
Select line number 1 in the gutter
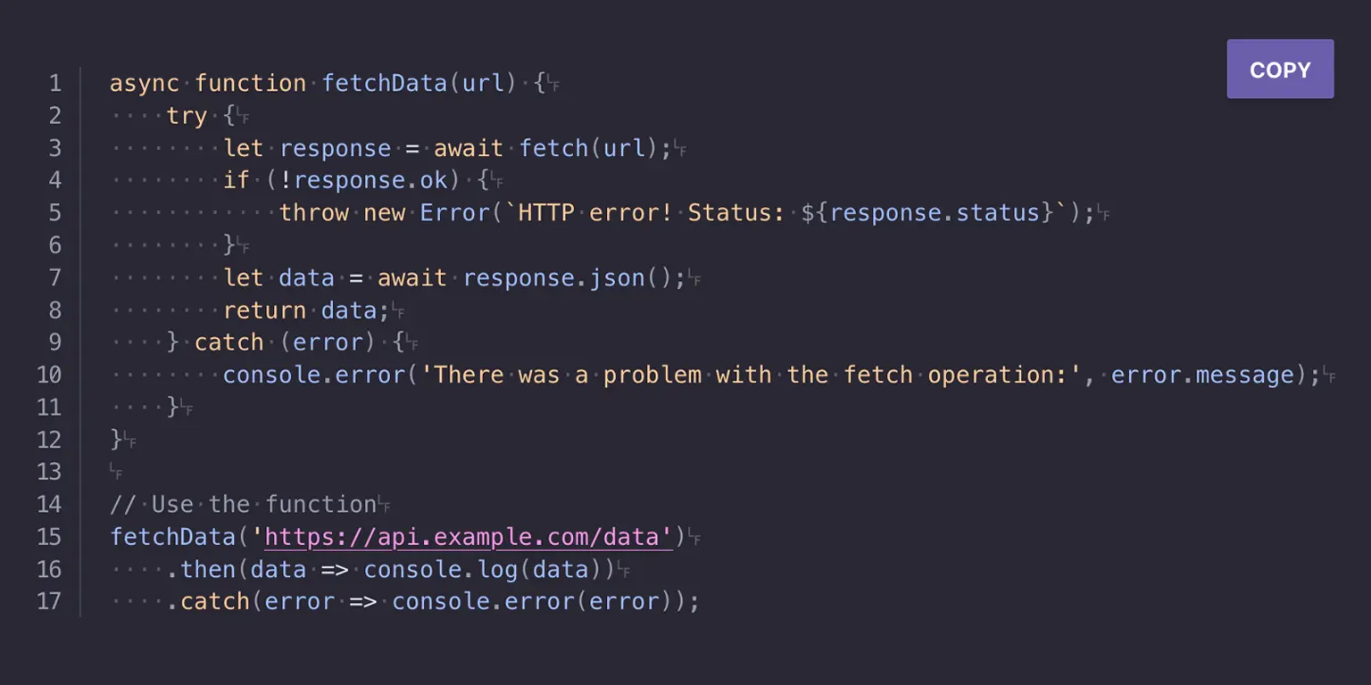pos(55,83)
